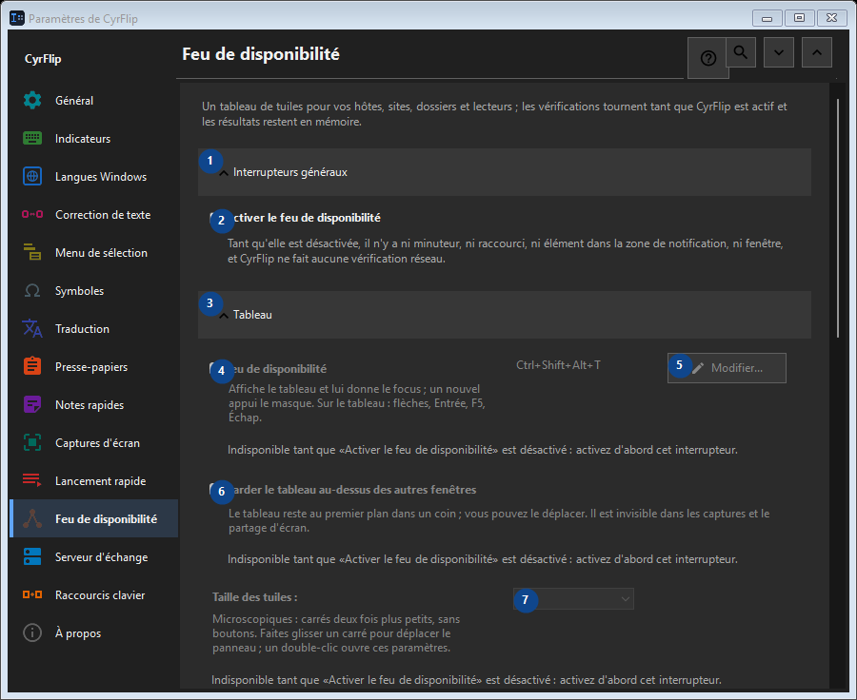Go to Lancement rapide section
857x700 pixels.
[94, 481]
